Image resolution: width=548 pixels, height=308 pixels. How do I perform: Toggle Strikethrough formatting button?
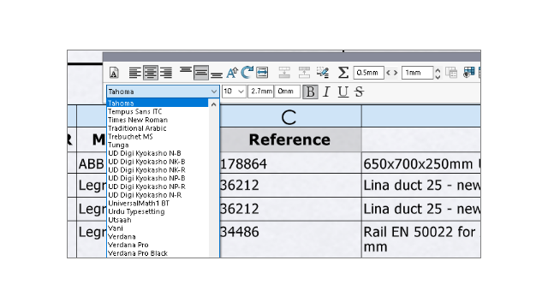[359, 92]
